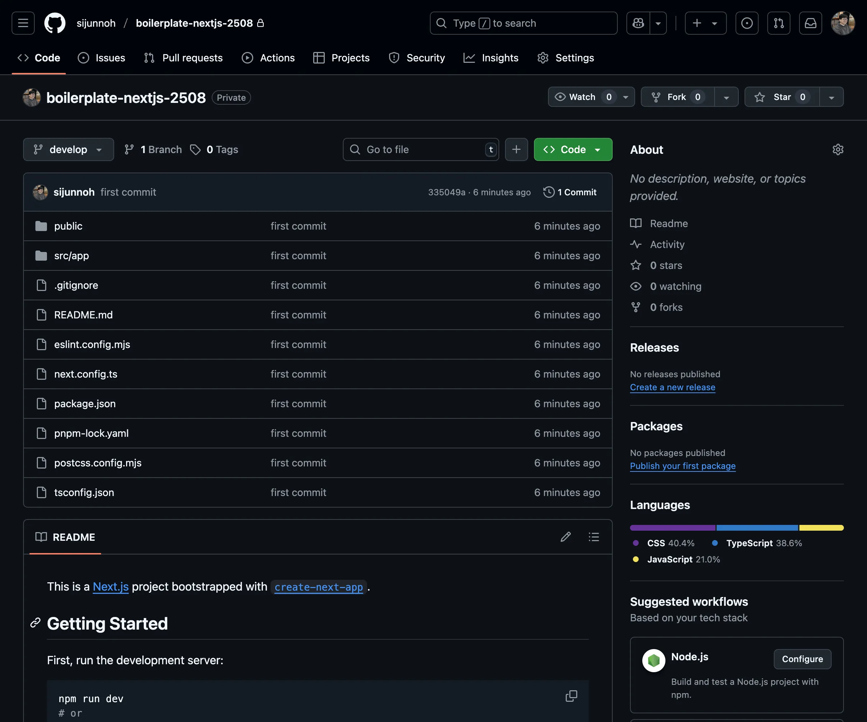Viewport: 867px width, 722px height.
Task: Open package.json file
Action: (x=85, y=404)
